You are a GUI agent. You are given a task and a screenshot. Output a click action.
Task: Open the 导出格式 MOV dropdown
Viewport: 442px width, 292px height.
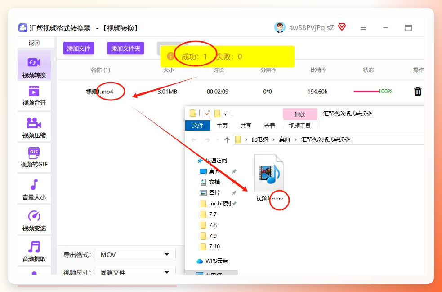coord(135,255)
